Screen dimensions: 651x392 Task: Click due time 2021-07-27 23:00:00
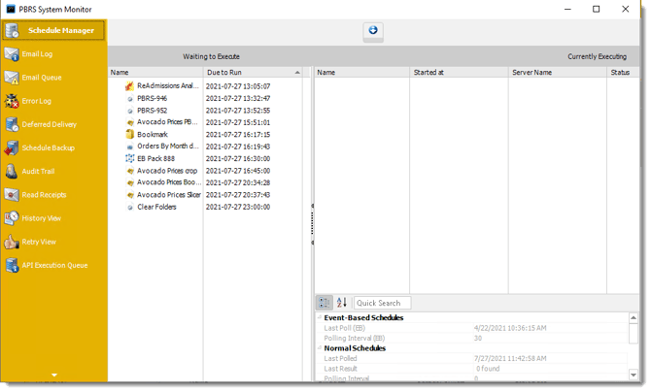(x=238, y=207)
